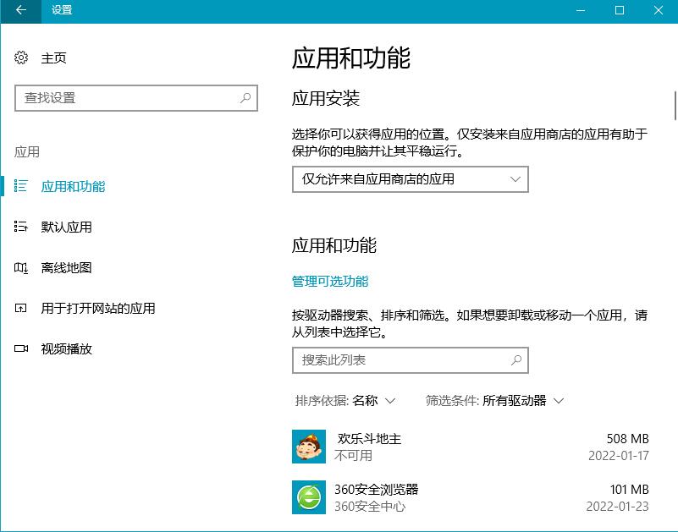Open 视频播放 settings page
This screenshot has width=678, height=532.
click(66, 348)
